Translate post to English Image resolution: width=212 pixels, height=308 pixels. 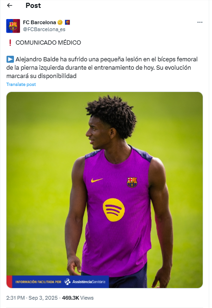[21, 84]
